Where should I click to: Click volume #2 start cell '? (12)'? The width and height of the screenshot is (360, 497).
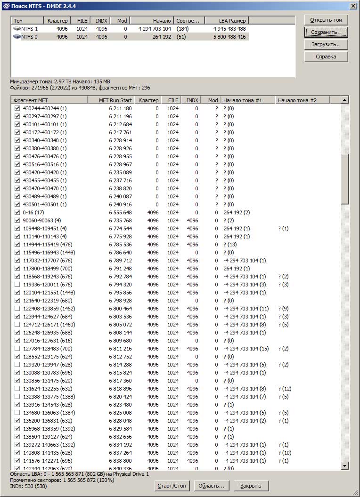click(285, 389)
